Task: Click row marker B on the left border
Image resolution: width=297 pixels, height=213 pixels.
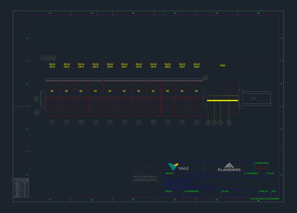Action: coord(27,83)
